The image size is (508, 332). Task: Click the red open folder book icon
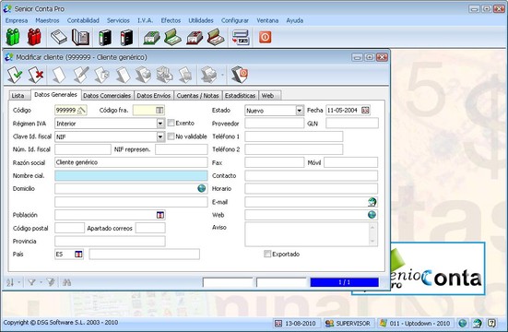pos(216,37)
